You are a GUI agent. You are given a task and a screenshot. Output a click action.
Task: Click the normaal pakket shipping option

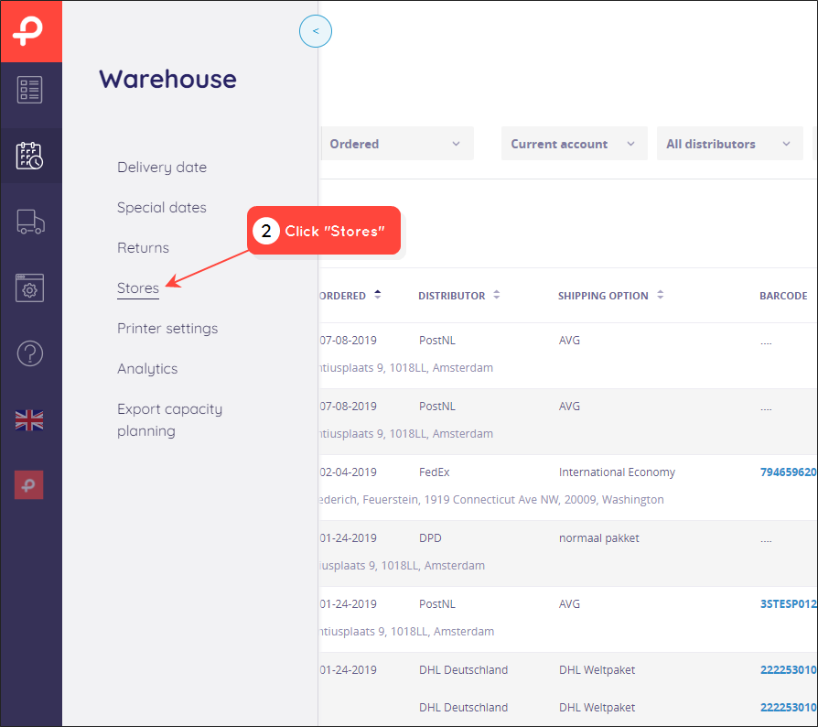pyautogui.click(x=599, y=538)
